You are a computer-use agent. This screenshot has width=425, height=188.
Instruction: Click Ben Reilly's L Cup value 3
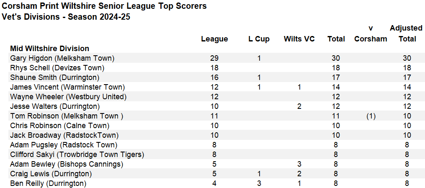click(x=259, y=184)
